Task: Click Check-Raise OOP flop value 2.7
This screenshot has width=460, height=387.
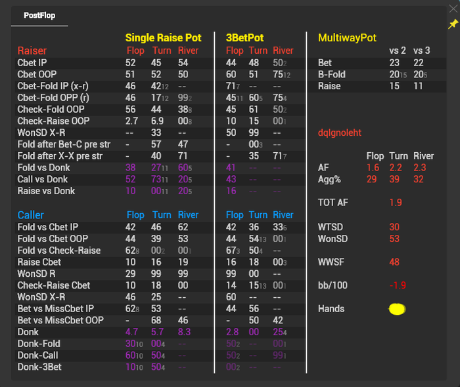Action: pyautogui.click(x=131, y=121)
